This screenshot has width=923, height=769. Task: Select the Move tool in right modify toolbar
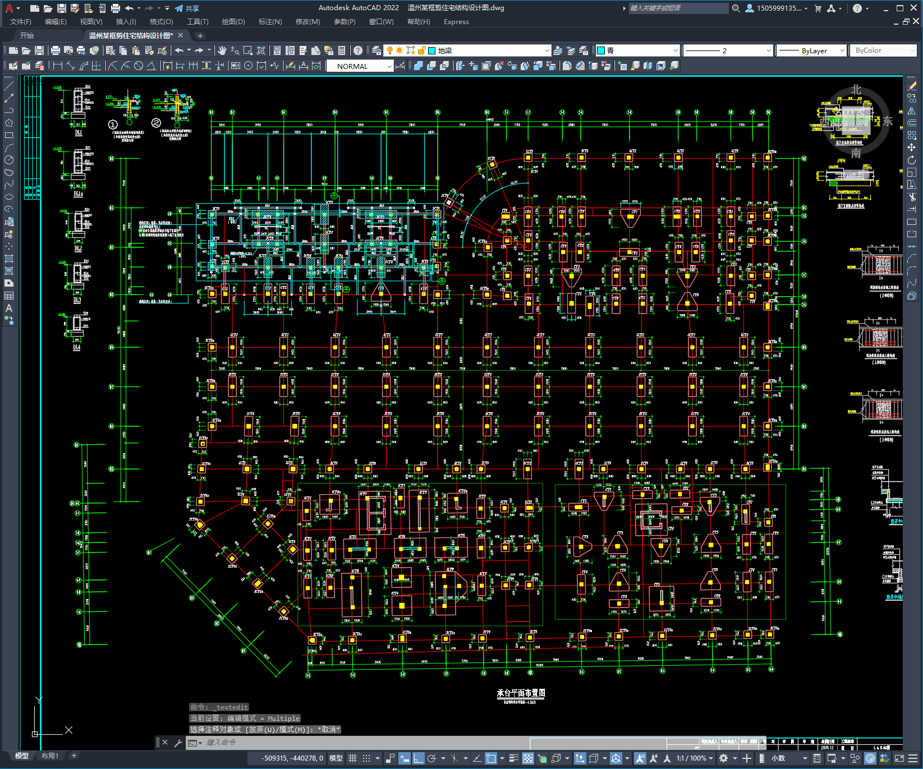click(912, 148)
